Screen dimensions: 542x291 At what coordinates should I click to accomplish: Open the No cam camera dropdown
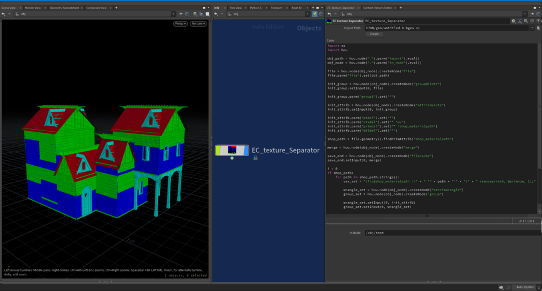[198, 24]
